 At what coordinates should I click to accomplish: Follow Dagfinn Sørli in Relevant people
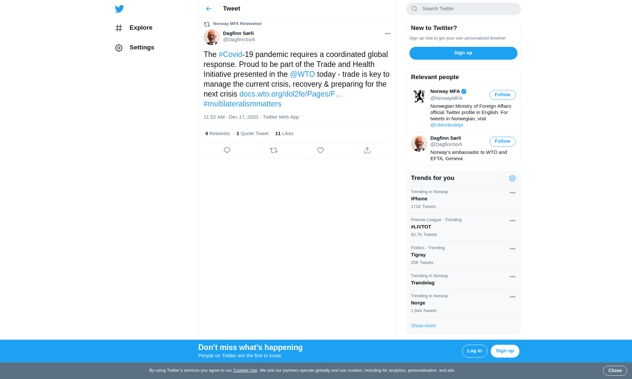[x=502, y=141]
